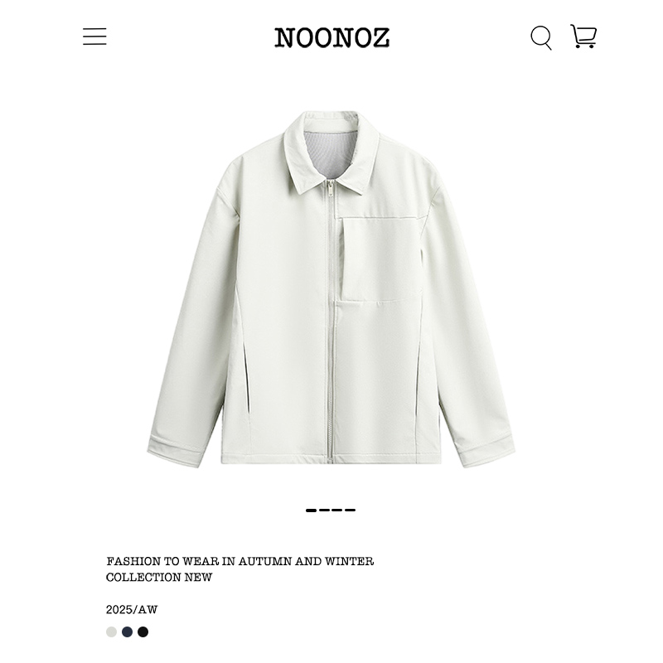
Task: Open the white zip jacket product image
Action: 331,289
